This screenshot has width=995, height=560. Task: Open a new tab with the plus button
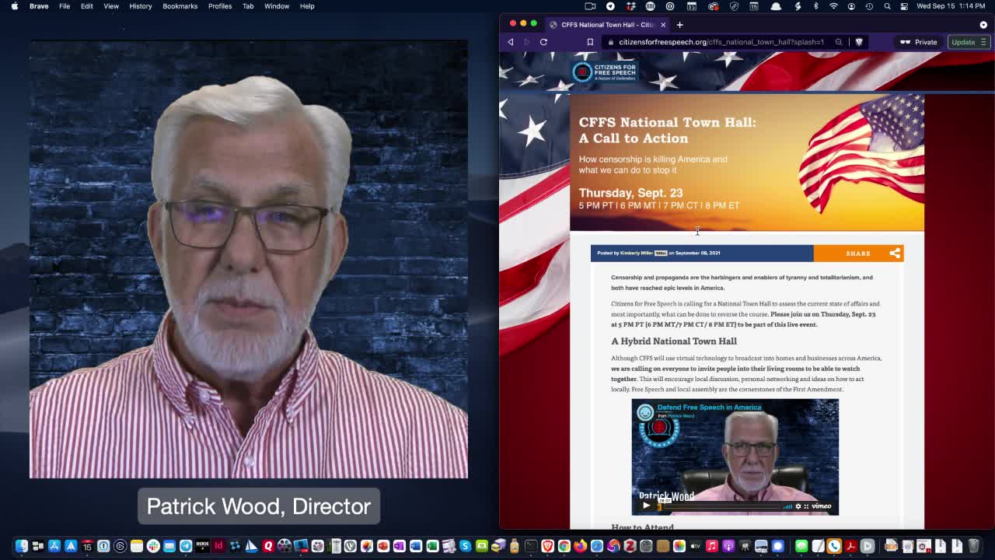pyautogui.click(x=679, y=24)
